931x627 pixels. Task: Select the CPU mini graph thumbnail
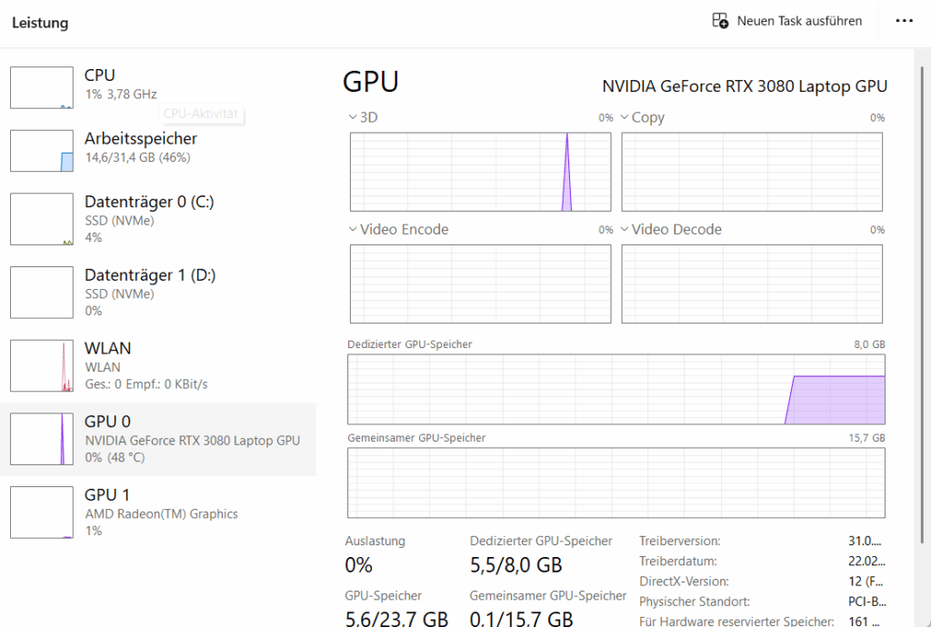(41, 87)
